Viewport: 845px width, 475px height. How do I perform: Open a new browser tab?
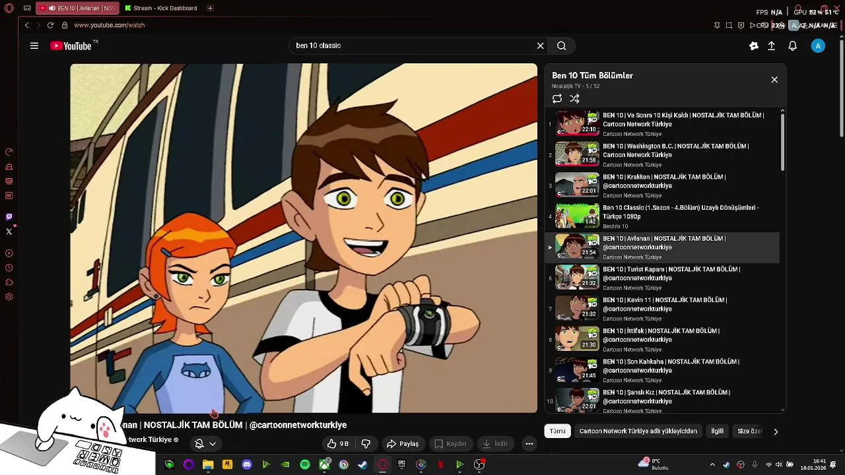[210, 9]
